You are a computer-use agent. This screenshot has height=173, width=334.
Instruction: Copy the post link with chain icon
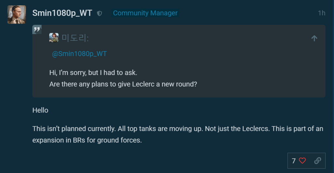tap(317, 161)
